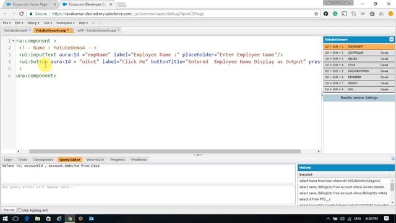Enable the Use Tooling API checkbox
This screenshot has width=396, height=223.
(x=19, y=211)
